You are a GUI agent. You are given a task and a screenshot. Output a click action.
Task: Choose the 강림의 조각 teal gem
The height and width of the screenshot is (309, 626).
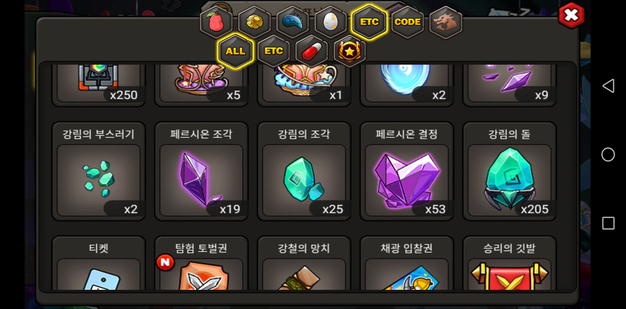coord(304,171)
